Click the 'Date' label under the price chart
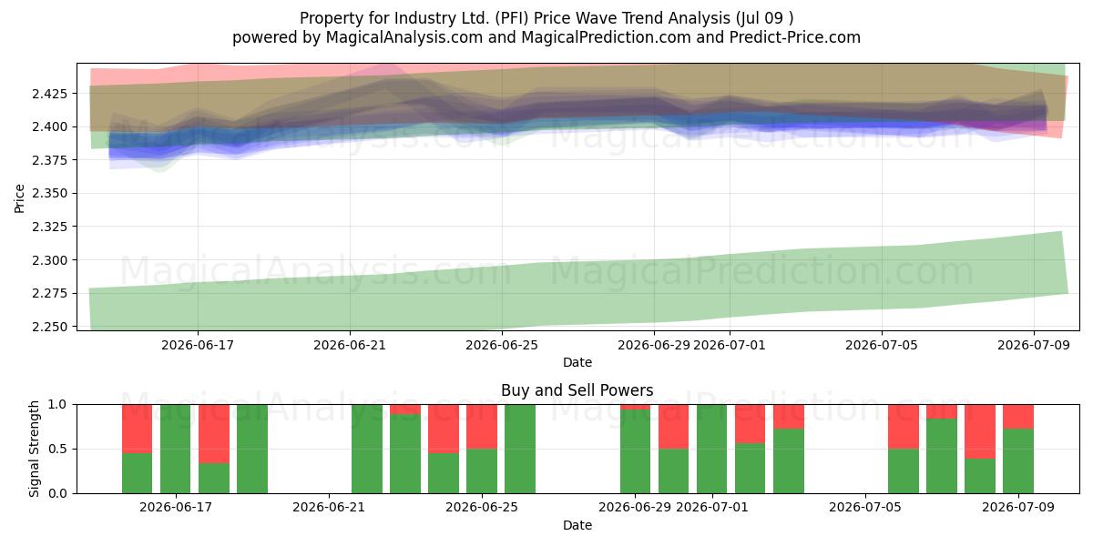Viewport: 1093px width, 546px height. tap(577, 362)
